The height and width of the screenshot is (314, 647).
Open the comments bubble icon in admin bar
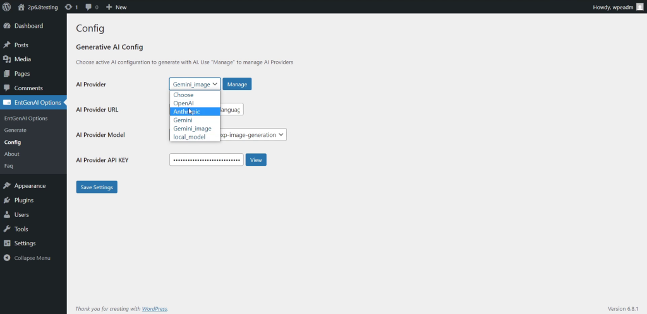coord(88,7)
